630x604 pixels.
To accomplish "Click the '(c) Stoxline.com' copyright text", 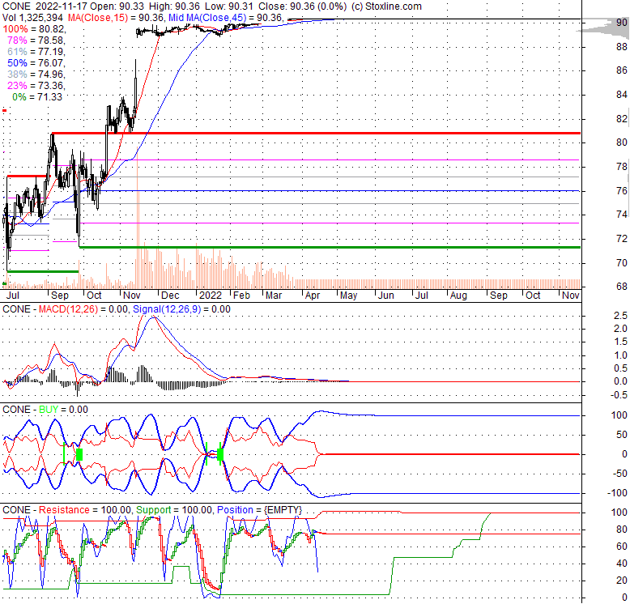I will 386,6.
